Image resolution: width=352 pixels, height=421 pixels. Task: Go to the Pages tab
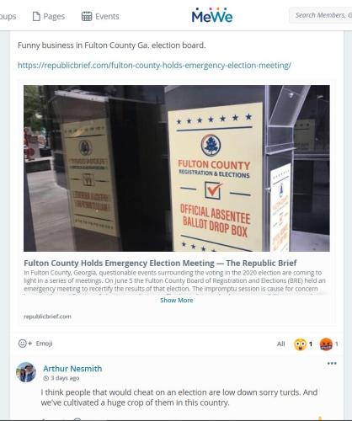tap(49, 16)
